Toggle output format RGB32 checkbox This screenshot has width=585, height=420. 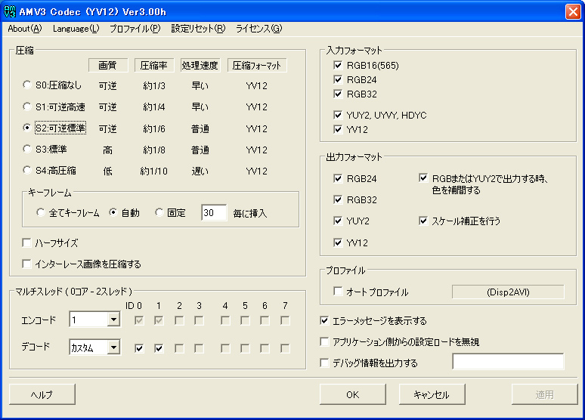(x=338, y=199)
